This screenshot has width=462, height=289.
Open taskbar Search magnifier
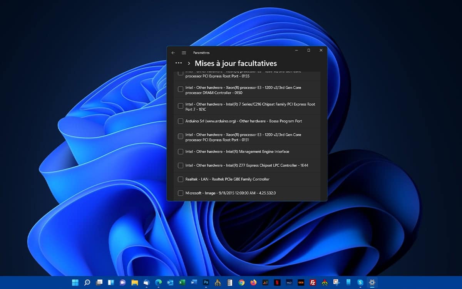pos(87,282)
